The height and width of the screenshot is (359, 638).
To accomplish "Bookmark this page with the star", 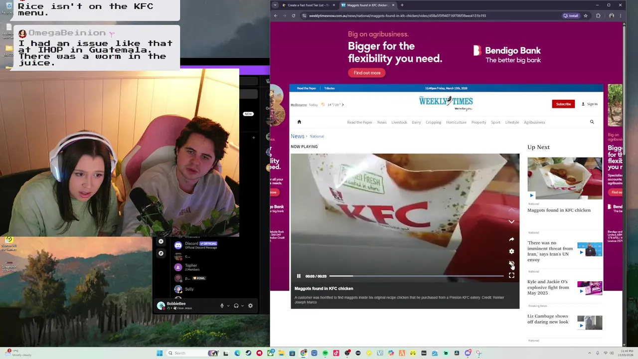I will coord(586,15).
